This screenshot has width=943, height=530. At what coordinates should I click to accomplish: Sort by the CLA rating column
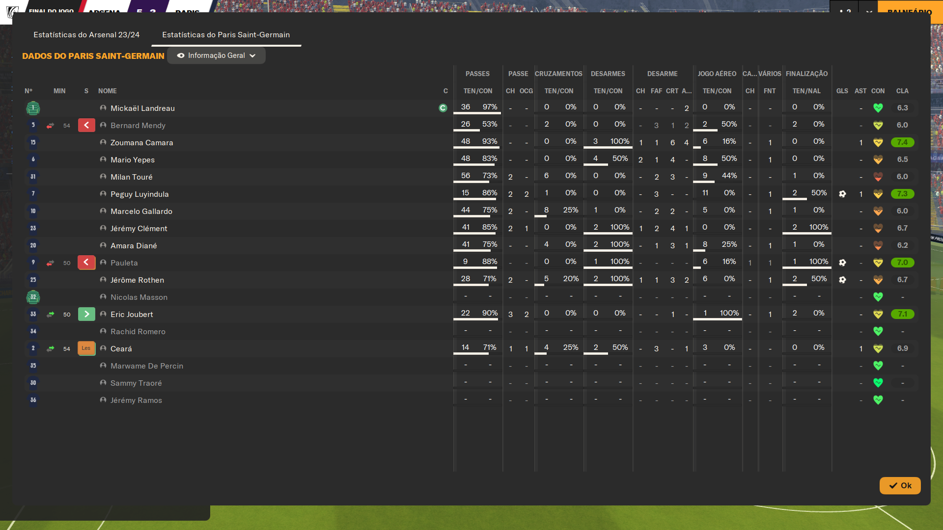902,91
